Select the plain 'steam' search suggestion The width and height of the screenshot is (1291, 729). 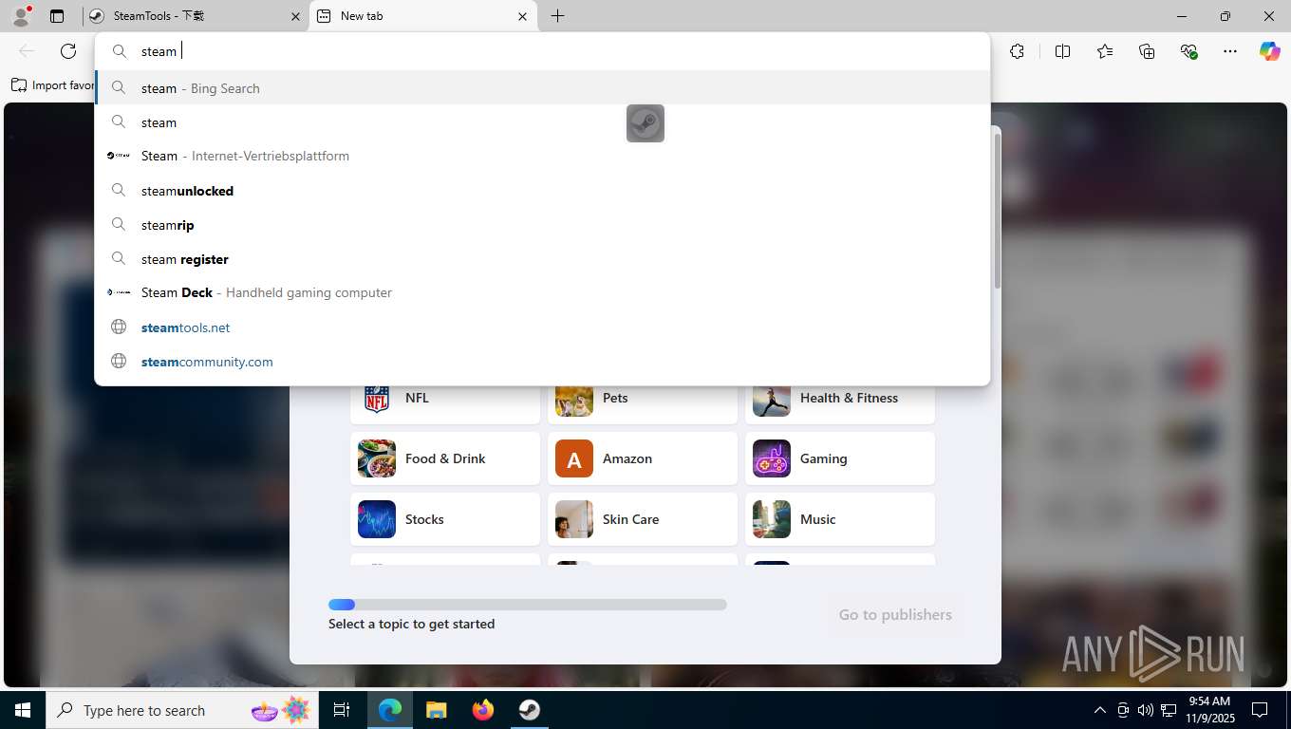click(x=542, y=122)
